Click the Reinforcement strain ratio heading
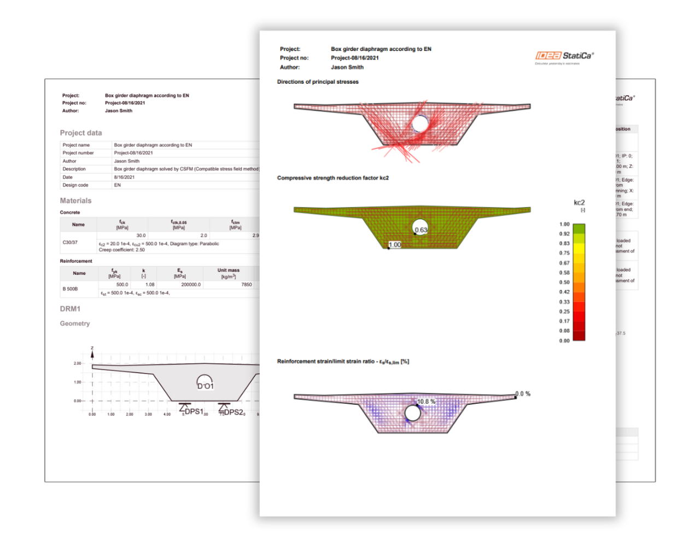 click(343, 361)
